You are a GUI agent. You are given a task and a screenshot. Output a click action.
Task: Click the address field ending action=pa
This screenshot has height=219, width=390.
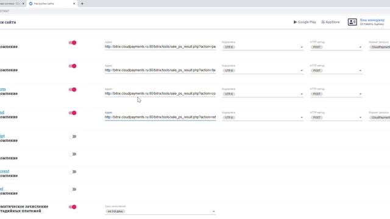click(x=160, y=47)
